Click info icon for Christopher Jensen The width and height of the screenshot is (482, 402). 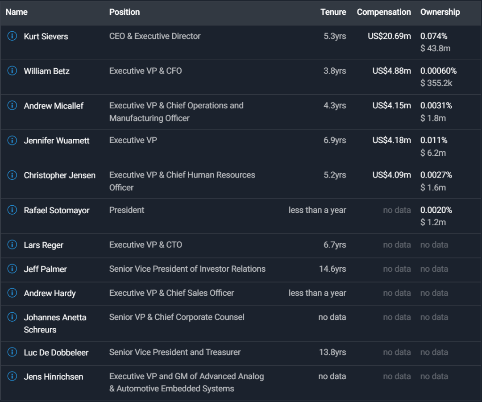12,175
